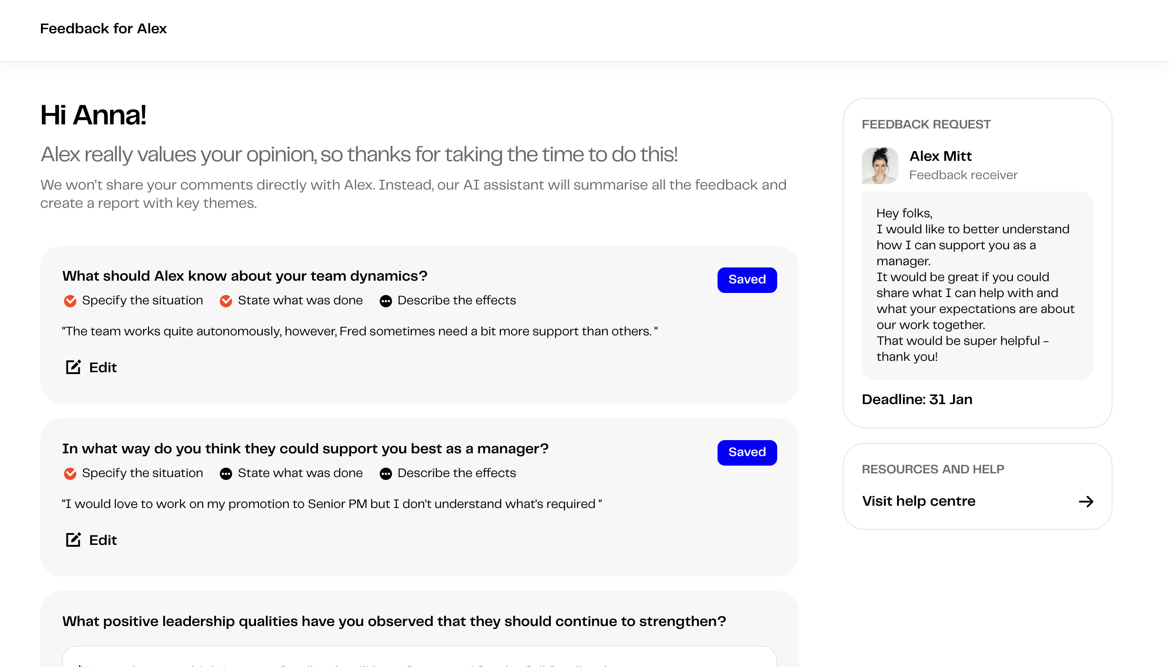
Task: Click the Alex Mitt name in feedback request
Action: pos(940,156)
